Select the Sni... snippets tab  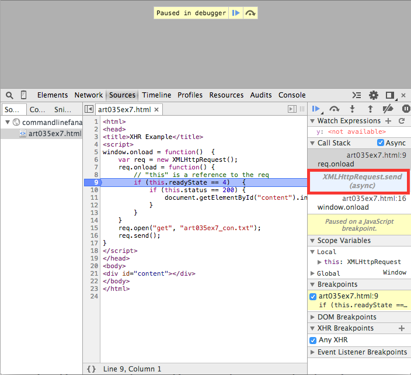tap(62, 109)
